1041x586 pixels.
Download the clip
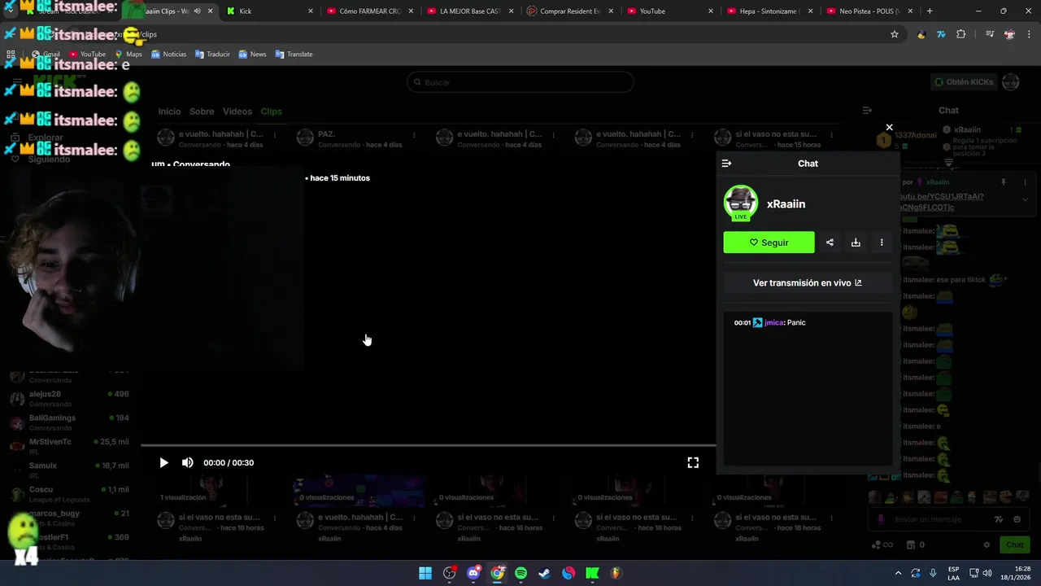click(x=856, y=243)
